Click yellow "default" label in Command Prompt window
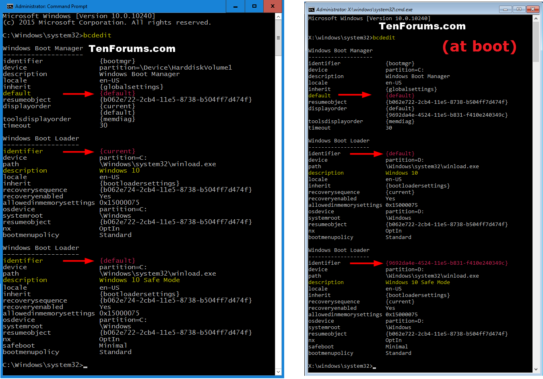This screenshot has width=543, height=379. pos(17,93)
